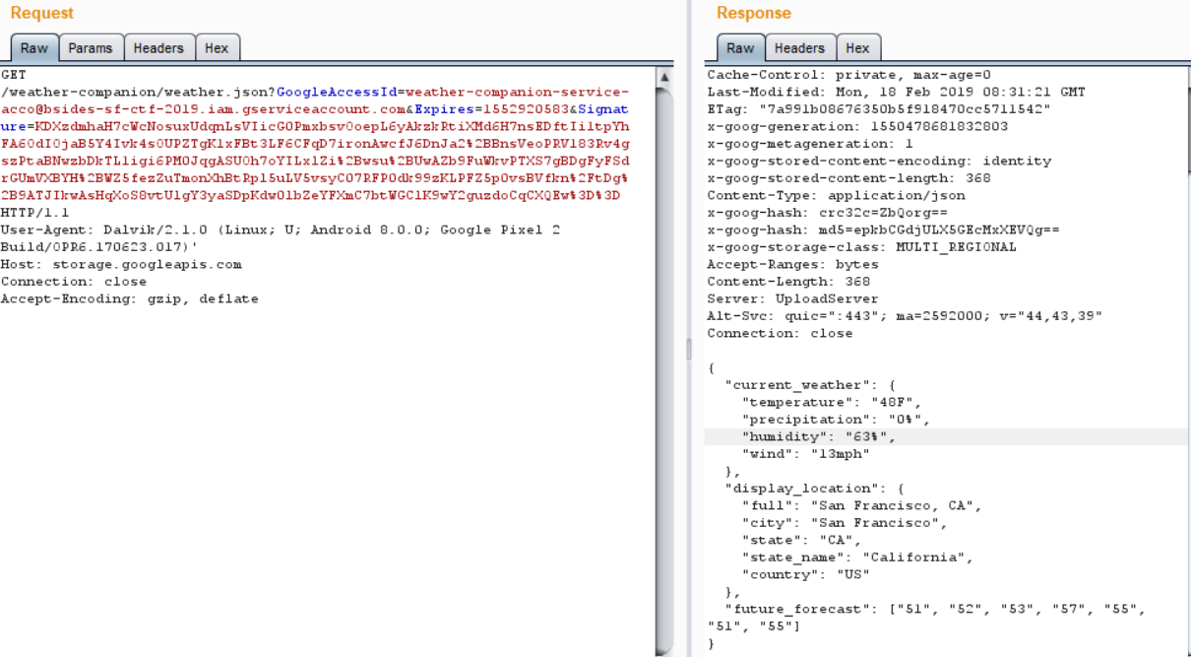
Task: Click the request scrollbar up arrow
Action: [664, 77]
